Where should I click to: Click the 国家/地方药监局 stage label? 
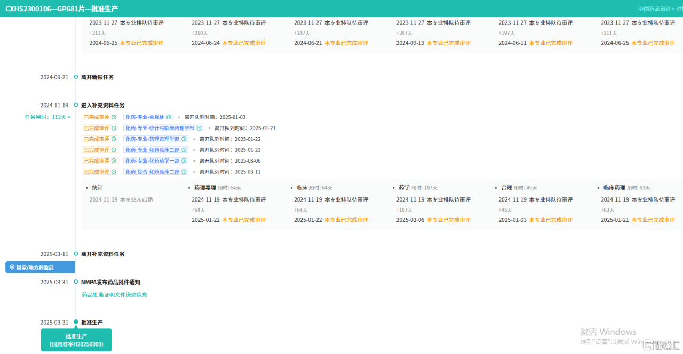pos(35,268)
